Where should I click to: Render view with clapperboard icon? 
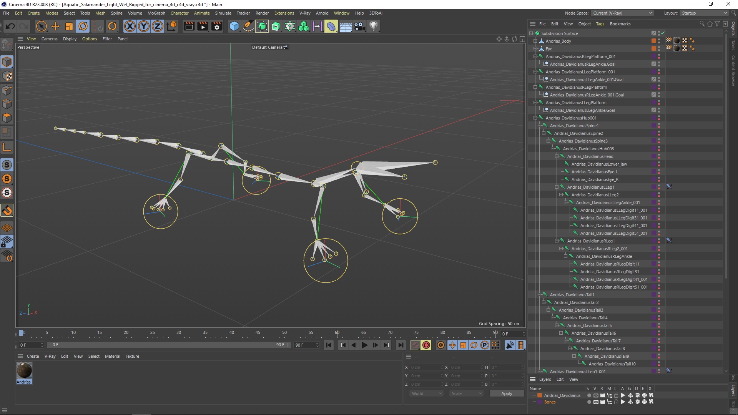[189, 26]
